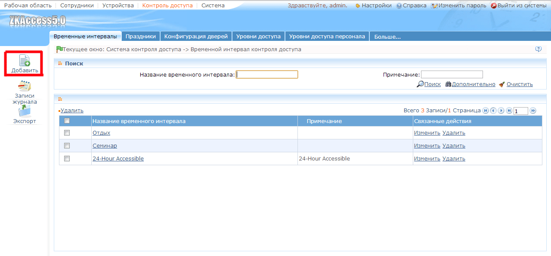Switch to Уровни доступа tab

click(258, 37)
